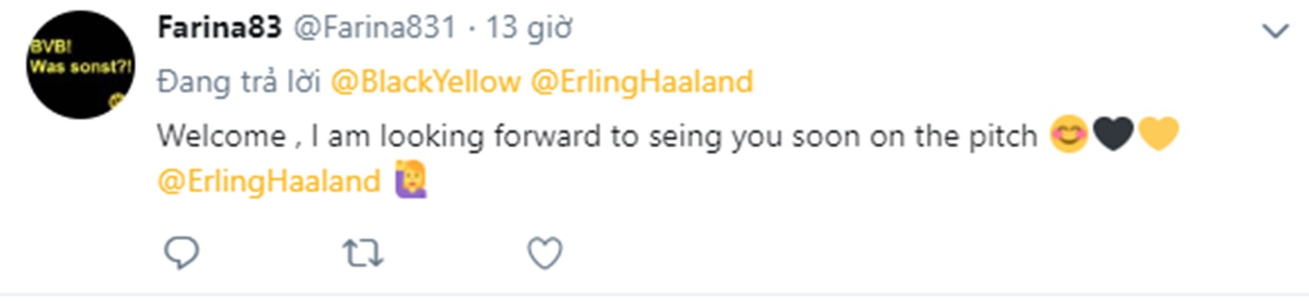This screenshot has width=1309, height=301.
Task: Click the "Đang trả lời" label
Action: pyautogui.click(x=239, y=82)
